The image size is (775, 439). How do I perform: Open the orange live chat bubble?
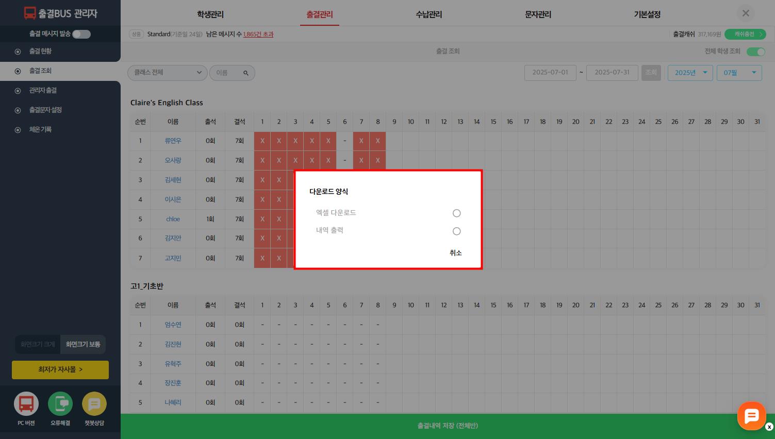[x=751, y=415]
